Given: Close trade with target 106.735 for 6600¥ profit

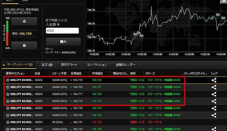Looking at the screenshot, I should [164, 129].
